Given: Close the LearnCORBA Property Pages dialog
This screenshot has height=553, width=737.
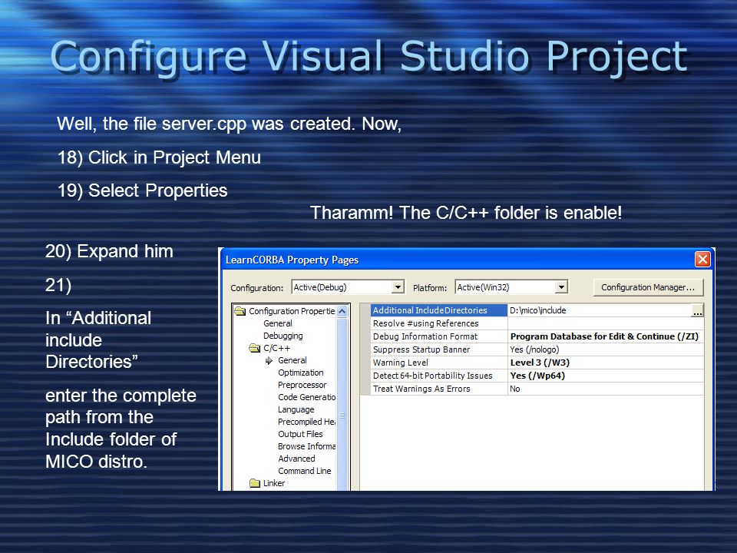Looking at the screenshot, I should (702, 259).
